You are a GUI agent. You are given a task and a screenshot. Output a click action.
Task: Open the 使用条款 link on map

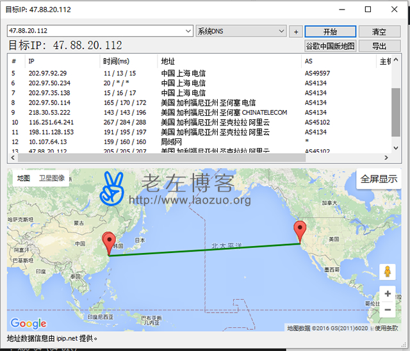(386, 328)
